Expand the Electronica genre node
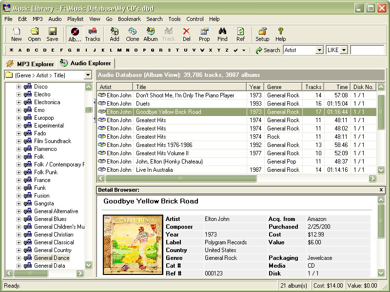 19,102
